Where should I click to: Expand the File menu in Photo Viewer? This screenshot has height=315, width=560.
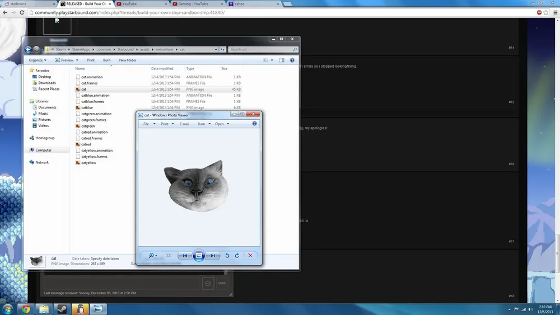(x=147, y=124)
